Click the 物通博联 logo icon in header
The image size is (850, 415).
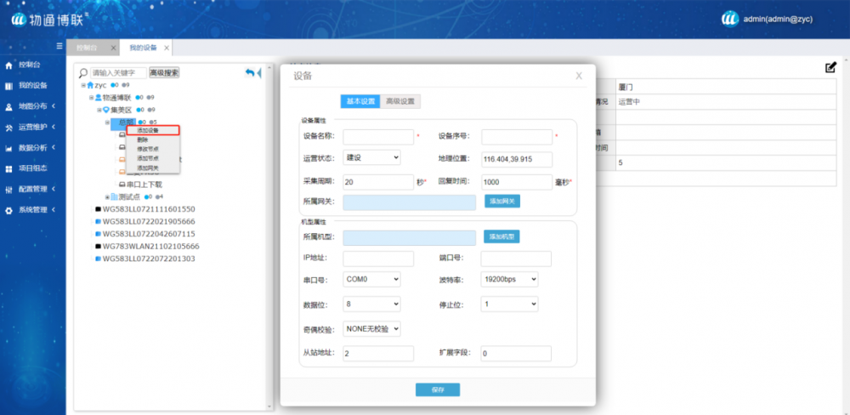pyautogui.click(x=19, y=19)
